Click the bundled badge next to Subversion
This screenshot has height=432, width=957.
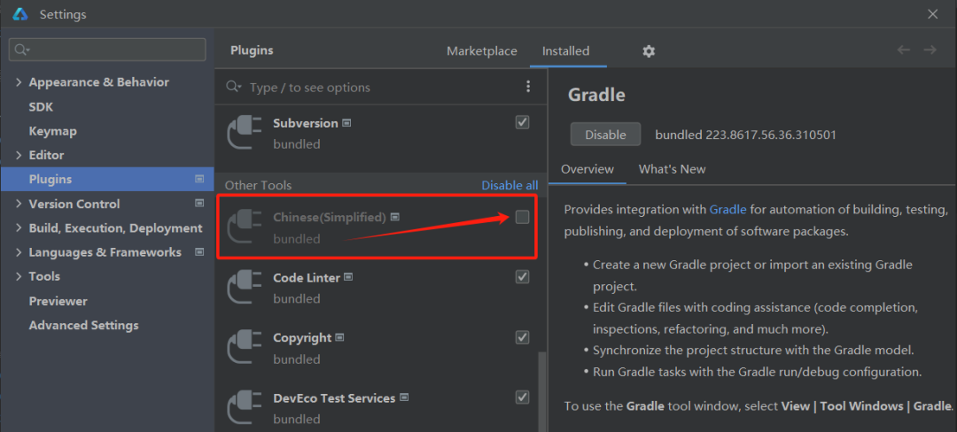point(346,123)
